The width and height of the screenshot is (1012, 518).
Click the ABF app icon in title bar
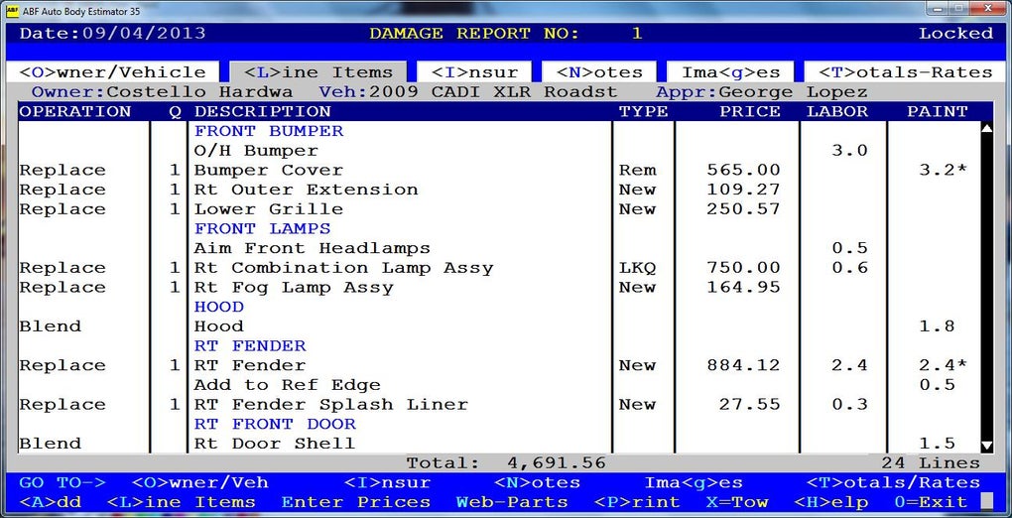point(12,11)
